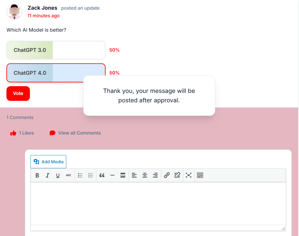This screenshot has height=236, width=299.
Task: Remove link with the broken chain icon
Action: [177, 175]
